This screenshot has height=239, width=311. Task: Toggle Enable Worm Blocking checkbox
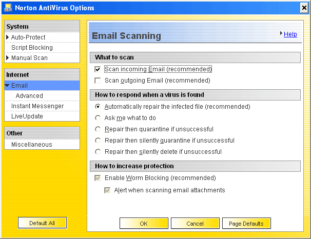point(98,178)
